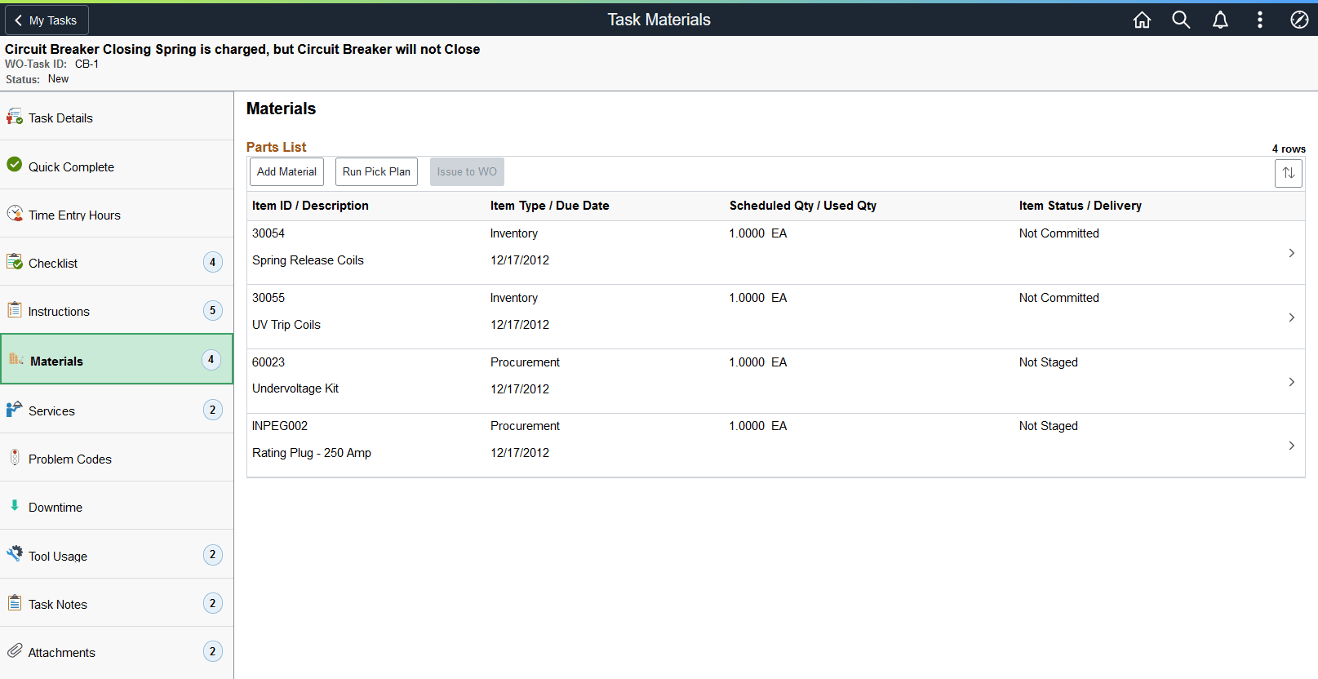
Task: Click the Instructions clipboard icon
Action: point(15,310)
